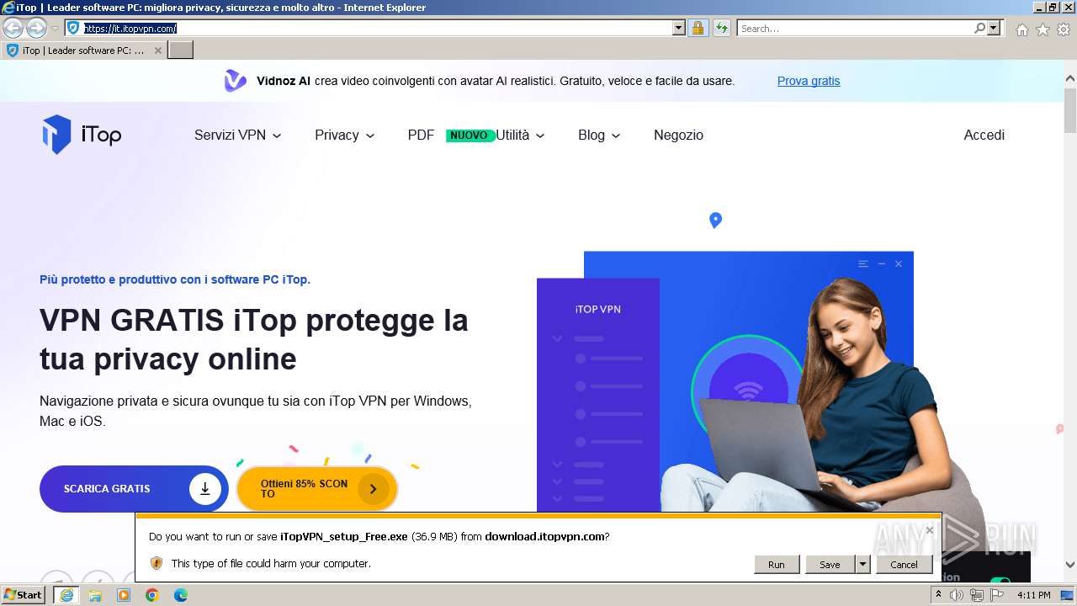Open the Negozio menu item

678,135
